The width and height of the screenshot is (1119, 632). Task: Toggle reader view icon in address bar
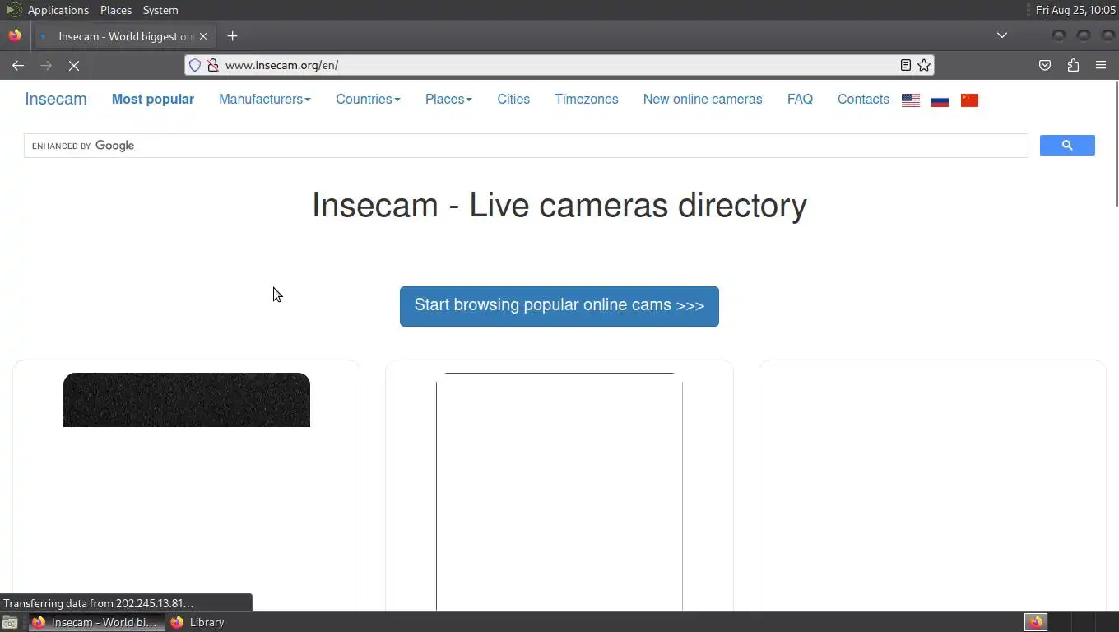click(905, 65)
